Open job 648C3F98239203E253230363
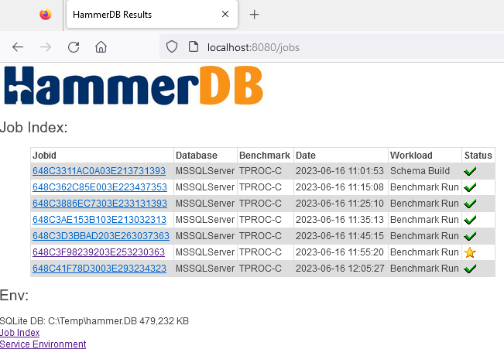Viewport: 504px width, 363px height. pyautogui.click(x=98, y=252)
